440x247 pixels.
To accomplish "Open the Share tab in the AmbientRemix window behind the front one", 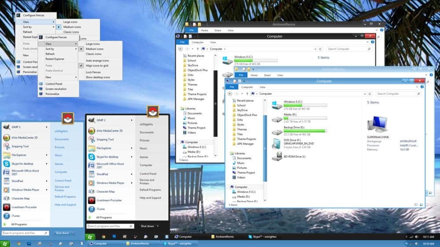I will pos(267,75).
